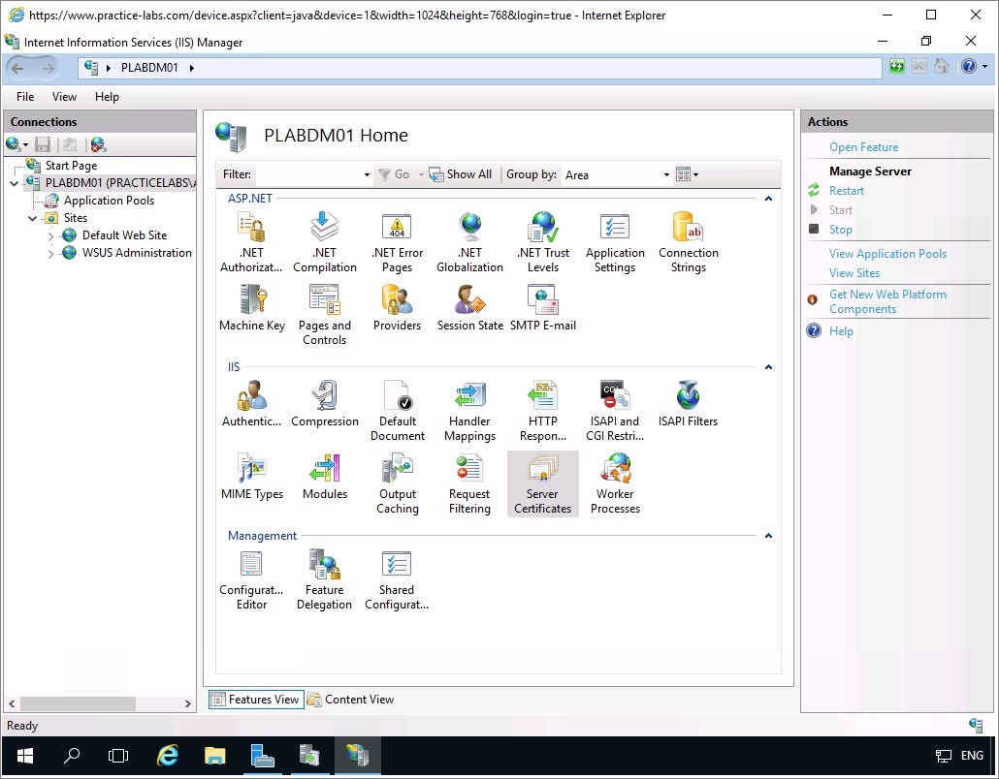The height and width of the screenshot is (779, 999).
Task: Click the Restart server action link
Action: (x=846, y=191)
